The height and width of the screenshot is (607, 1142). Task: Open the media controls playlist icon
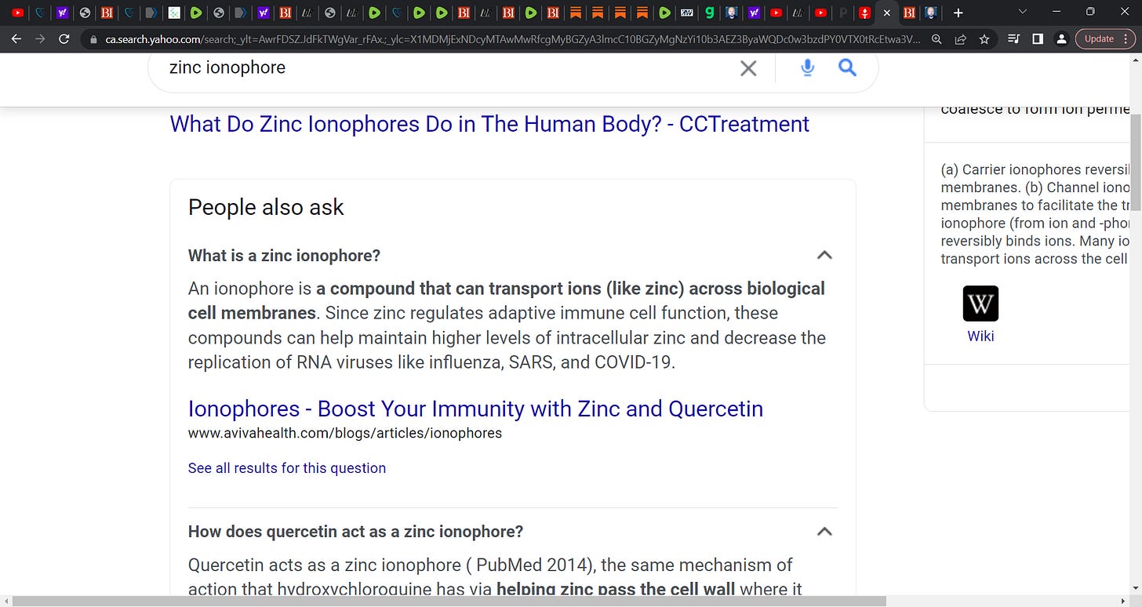click(x=1013, y=38)
